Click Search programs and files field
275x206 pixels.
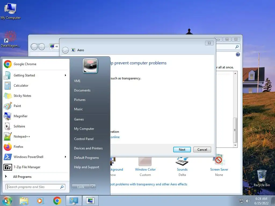click(x=35, y=187)
